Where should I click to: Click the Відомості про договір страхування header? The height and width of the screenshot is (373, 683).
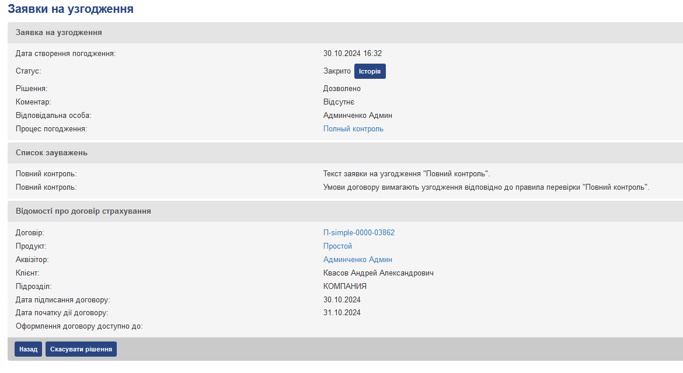point(83,211)
